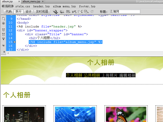Click the select parent tag icon
Viewport: 163px width, 122px height.
tap(3, 46)
